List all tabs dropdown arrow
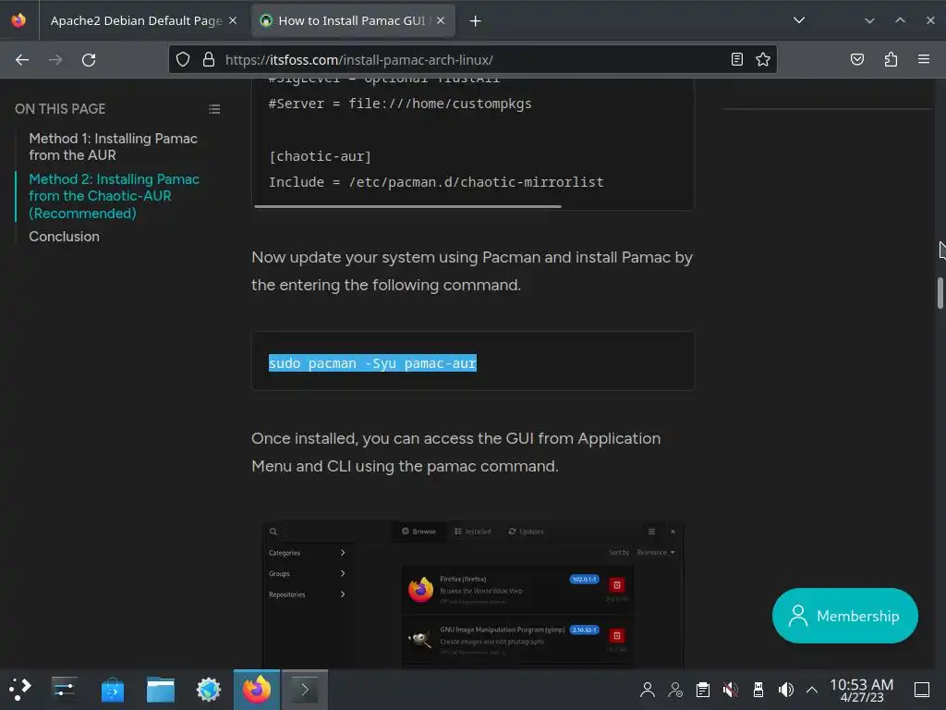 (799, 20)
